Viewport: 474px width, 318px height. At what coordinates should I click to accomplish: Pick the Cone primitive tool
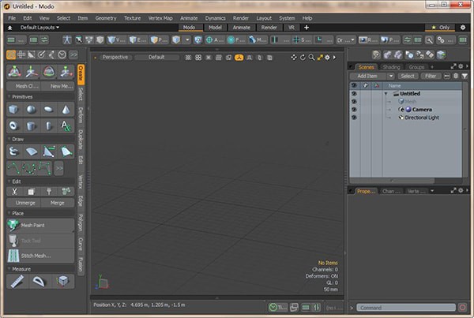coord(66,109)
